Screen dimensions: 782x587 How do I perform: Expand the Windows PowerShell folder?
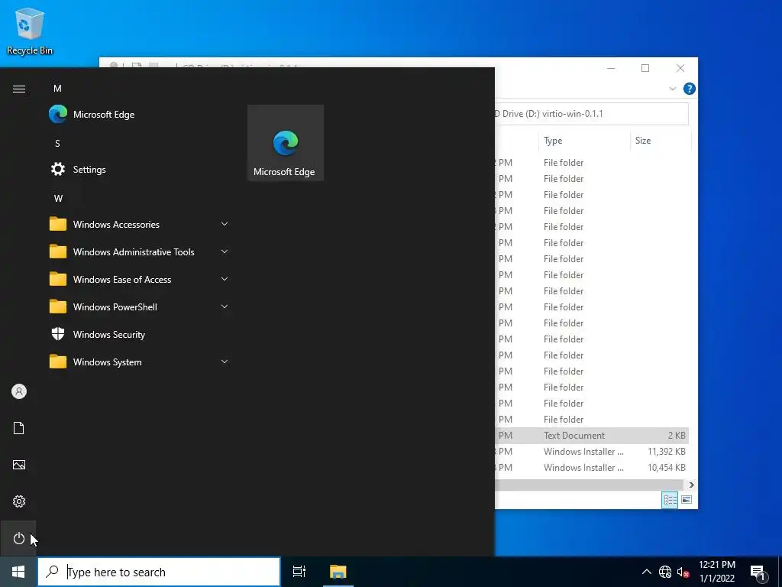click(141, 306)
